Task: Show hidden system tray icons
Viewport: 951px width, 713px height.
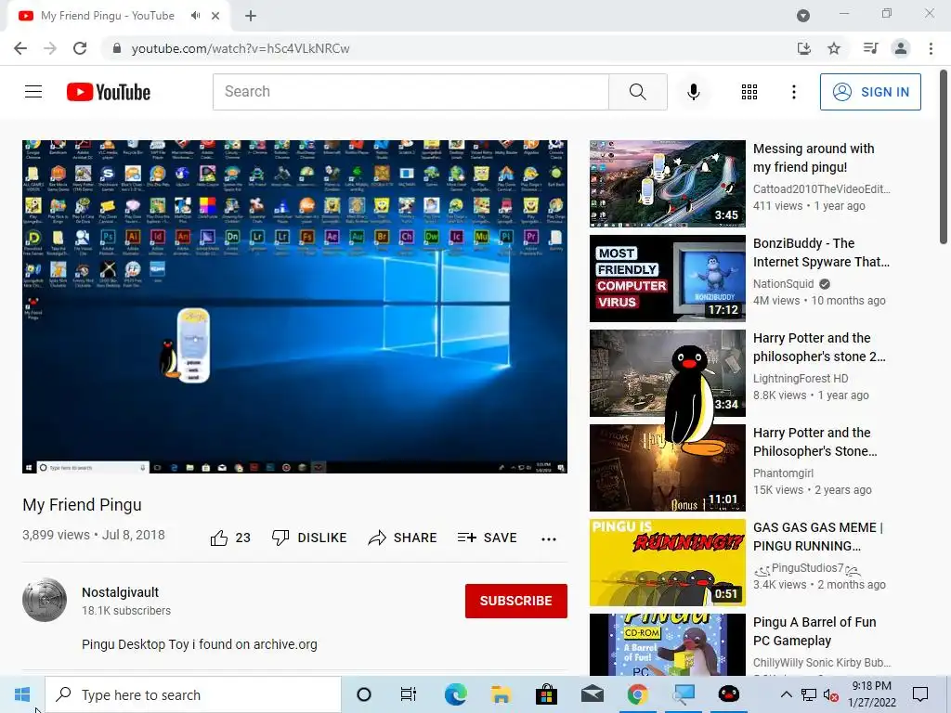Action: click(786, 694)
